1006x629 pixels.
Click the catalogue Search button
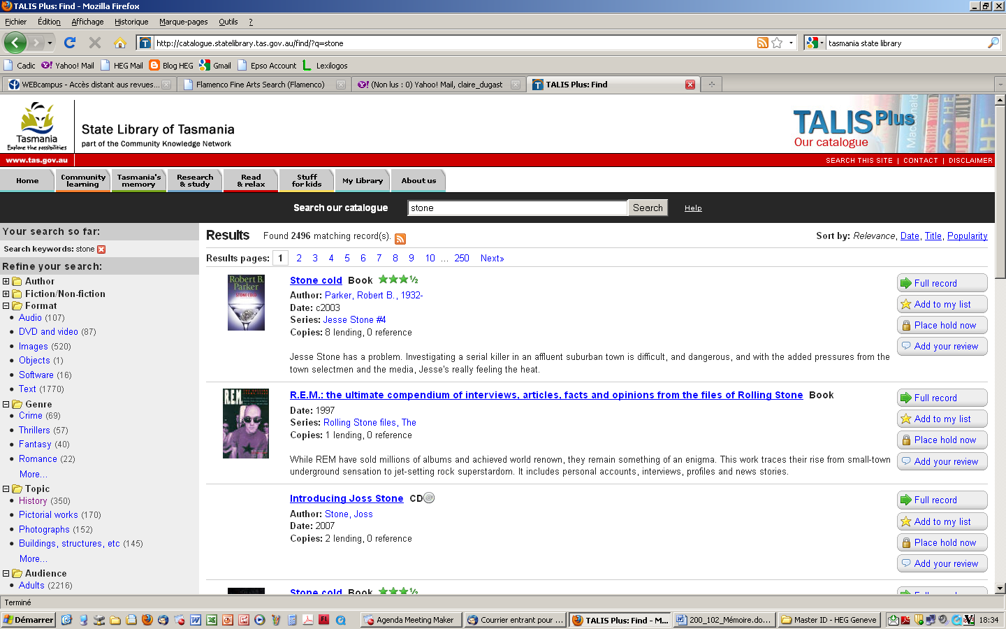pos(648,208)
